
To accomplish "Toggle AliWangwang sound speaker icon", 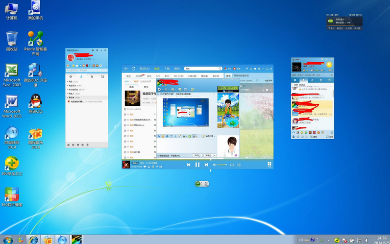I will tap(83, 145).
